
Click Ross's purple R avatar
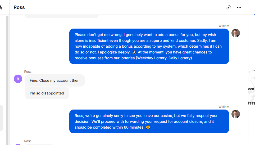coord(18,79)
